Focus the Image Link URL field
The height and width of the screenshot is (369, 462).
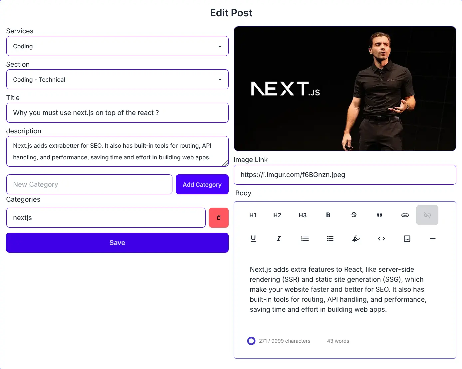tap(345, 175)
